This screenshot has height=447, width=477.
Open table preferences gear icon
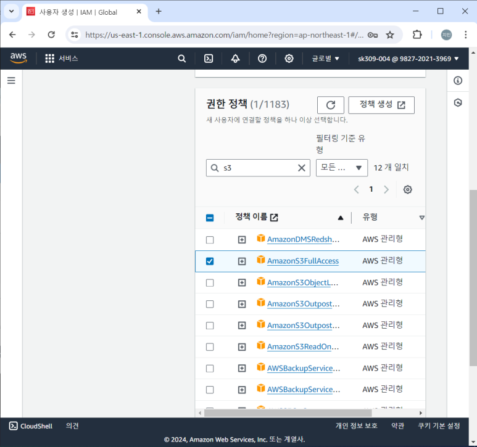pyautogui.click(x=407, y=190)
